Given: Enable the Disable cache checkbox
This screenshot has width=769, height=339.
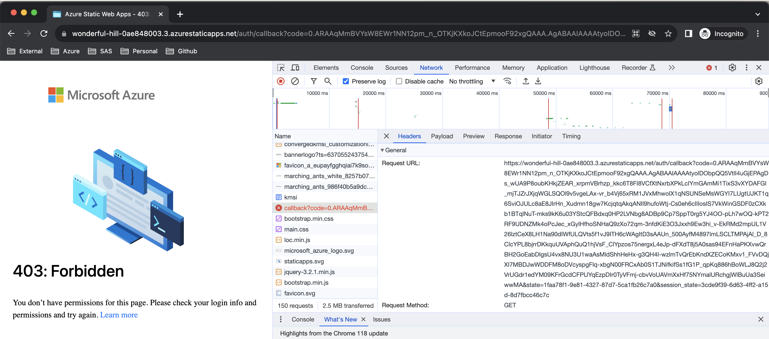Looking at the screenshot, I should [399, 81].
